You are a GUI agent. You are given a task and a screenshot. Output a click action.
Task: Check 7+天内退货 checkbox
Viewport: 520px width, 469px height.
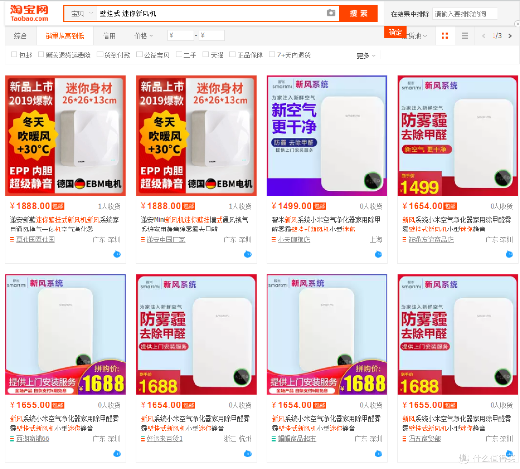[272, 54]
